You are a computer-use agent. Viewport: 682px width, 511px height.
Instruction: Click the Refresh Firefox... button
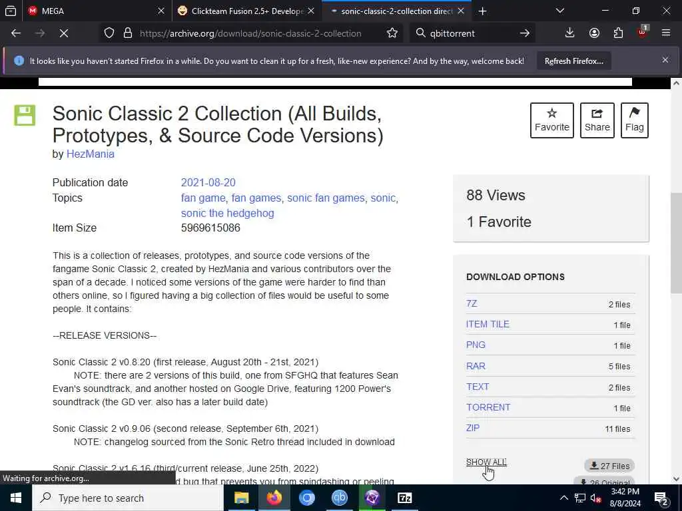click(573, 61)
